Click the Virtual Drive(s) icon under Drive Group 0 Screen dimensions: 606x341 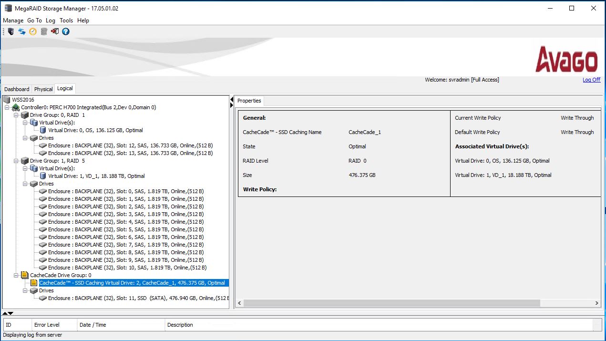click(34, 123)
